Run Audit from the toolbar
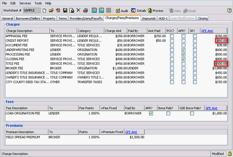Image resolution: width=233 pixels, height=157 pixels. tap(122, 11)
